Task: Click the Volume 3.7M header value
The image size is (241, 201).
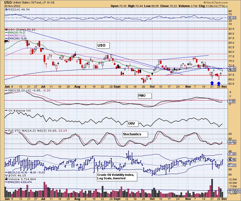Action: tap(188, 6)
